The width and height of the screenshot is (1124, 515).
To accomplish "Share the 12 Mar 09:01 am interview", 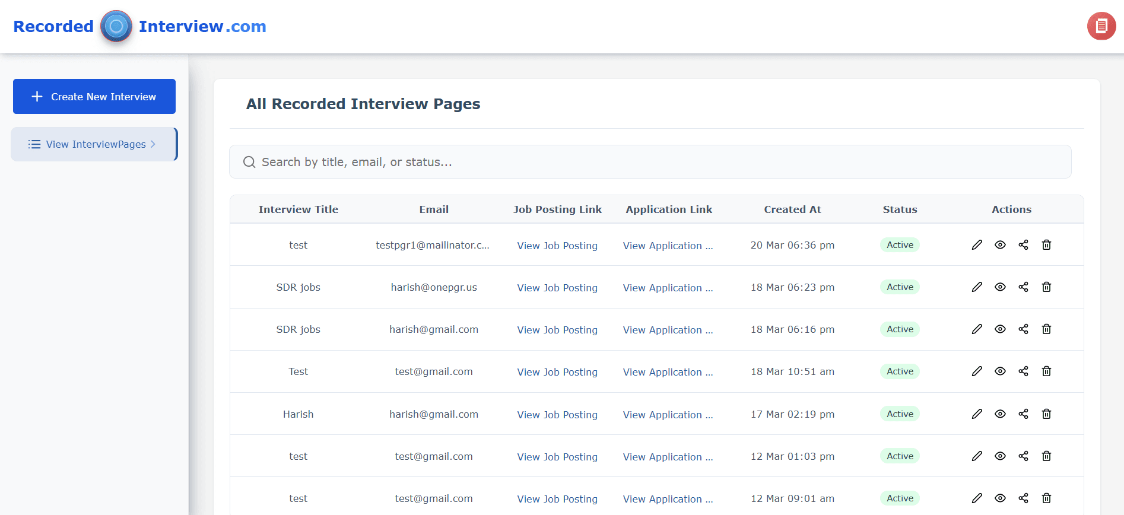I will pos(1023,498).
